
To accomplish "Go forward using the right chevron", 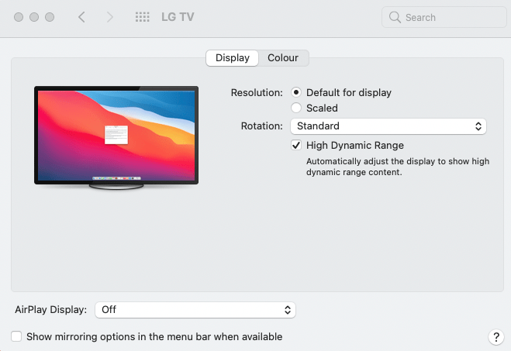I will pyautogui.click(x=109, y=17).
